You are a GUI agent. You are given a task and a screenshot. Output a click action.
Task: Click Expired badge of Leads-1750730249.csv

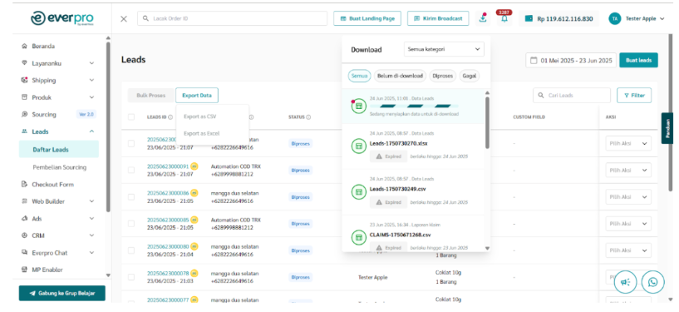pyautogui.click(x=388, y=202)
